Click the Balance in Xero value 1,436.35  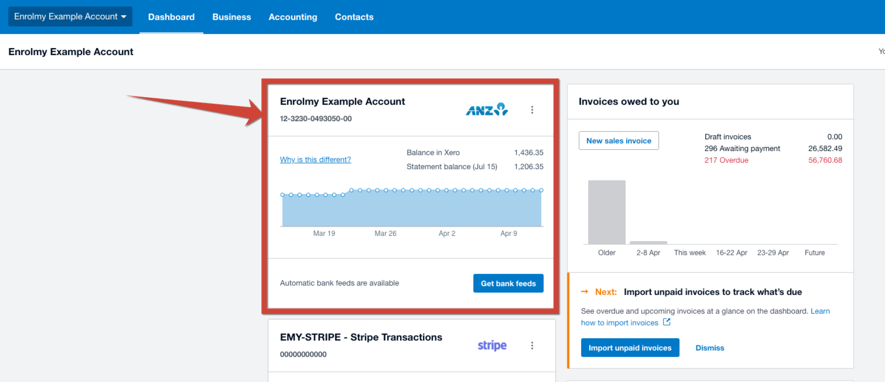[x=528, y=152]
